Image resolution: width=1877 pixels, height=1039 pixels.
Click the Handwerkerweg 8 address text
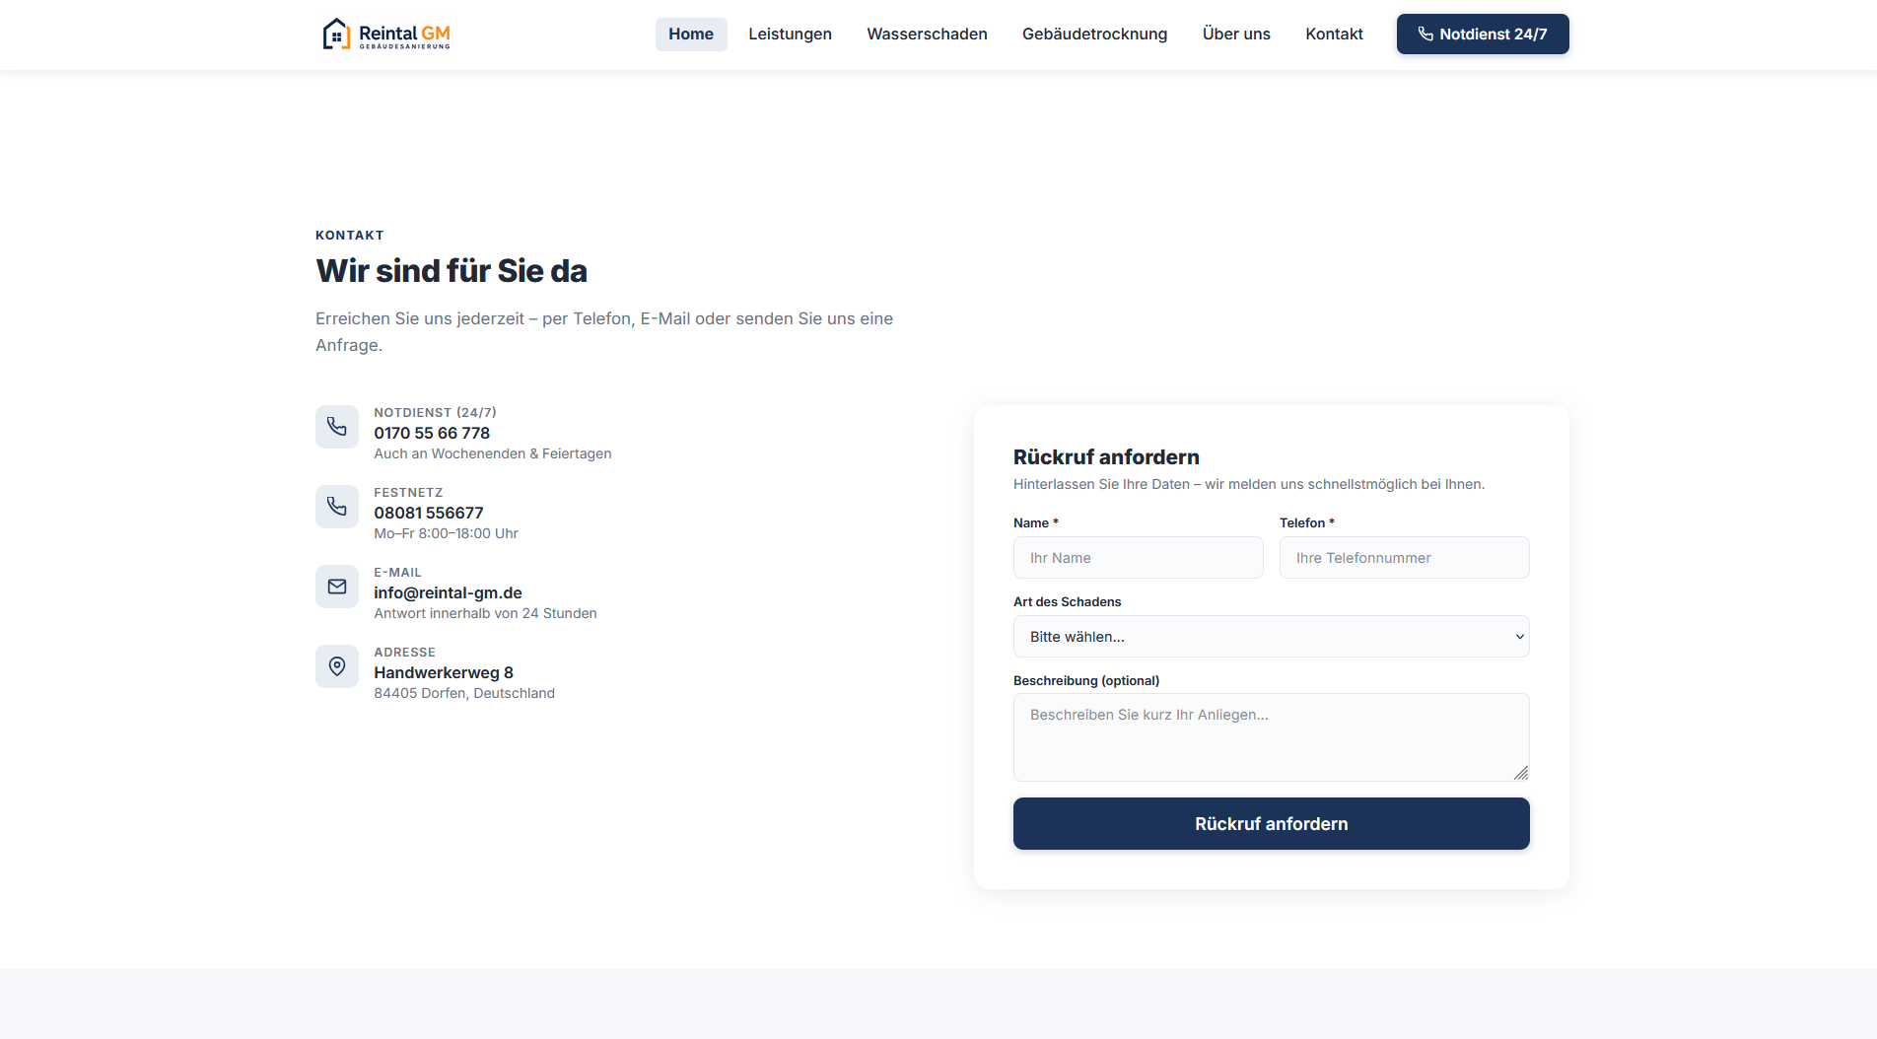[444, 672]
